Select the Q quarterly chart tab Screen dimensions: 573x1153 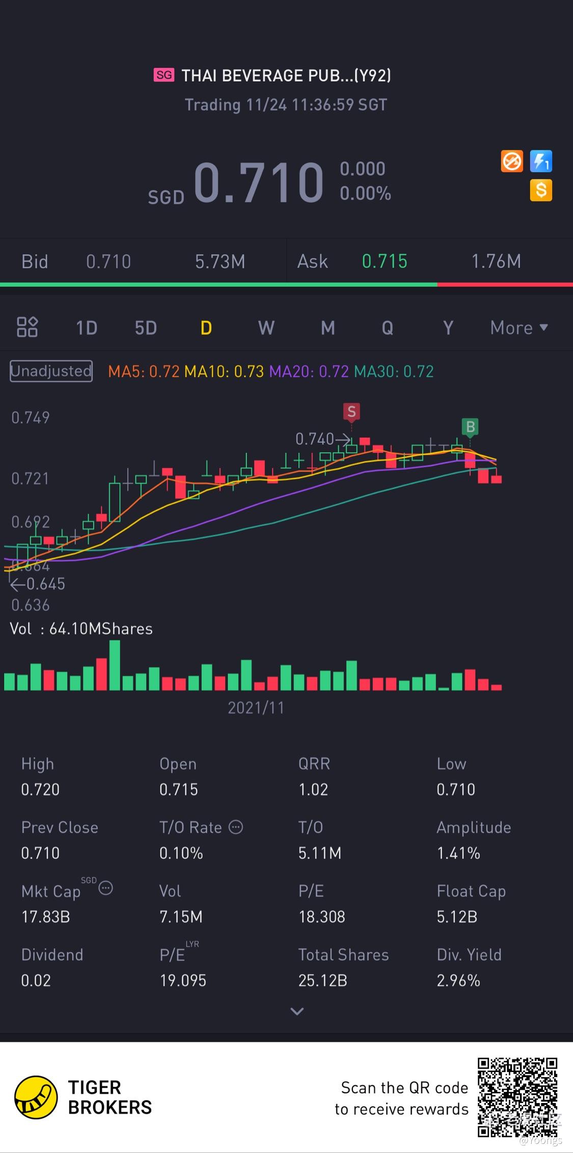pyautogui.click(x=388, y=328)
